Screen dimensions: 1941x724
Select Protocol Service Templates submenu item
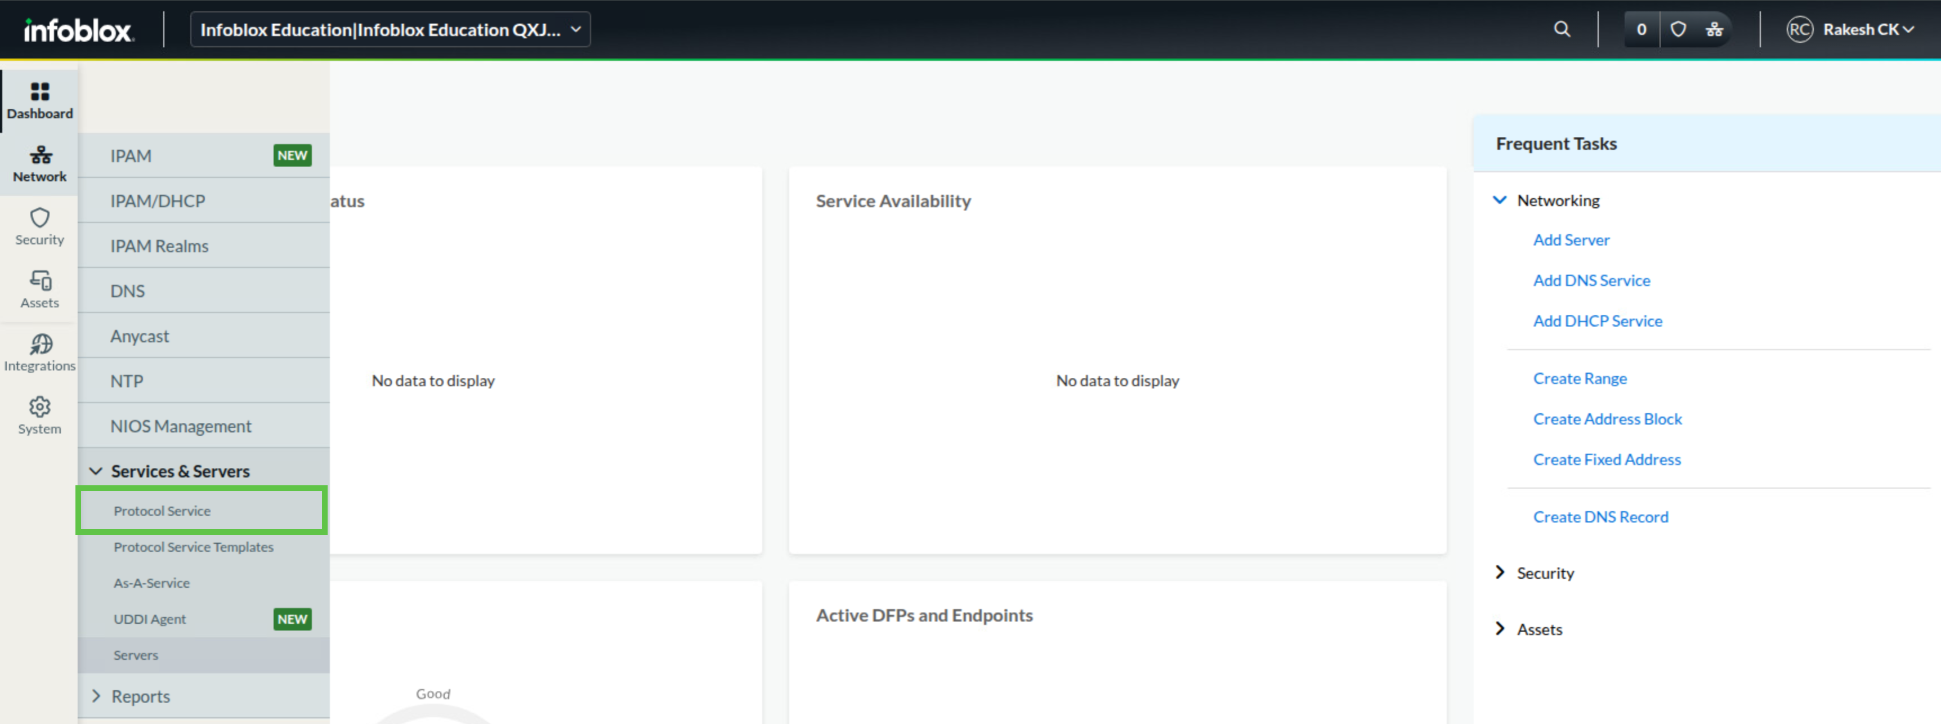[x=203, y=547]
